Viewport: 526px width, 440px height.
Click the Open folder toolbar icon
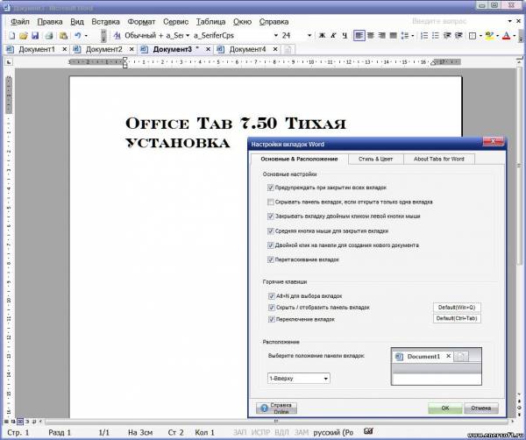click(23, 35)
